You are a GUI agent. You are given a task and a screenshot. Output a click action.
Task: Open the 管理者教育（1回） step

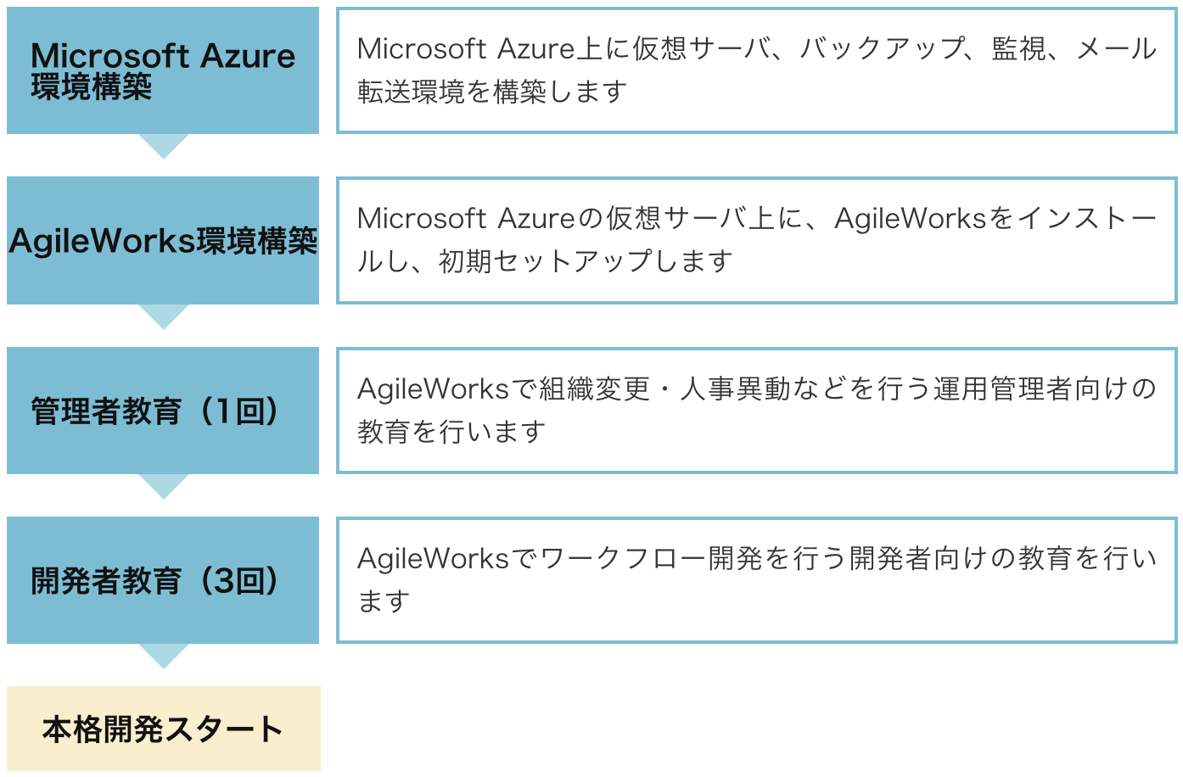click(x=163, y=411)
